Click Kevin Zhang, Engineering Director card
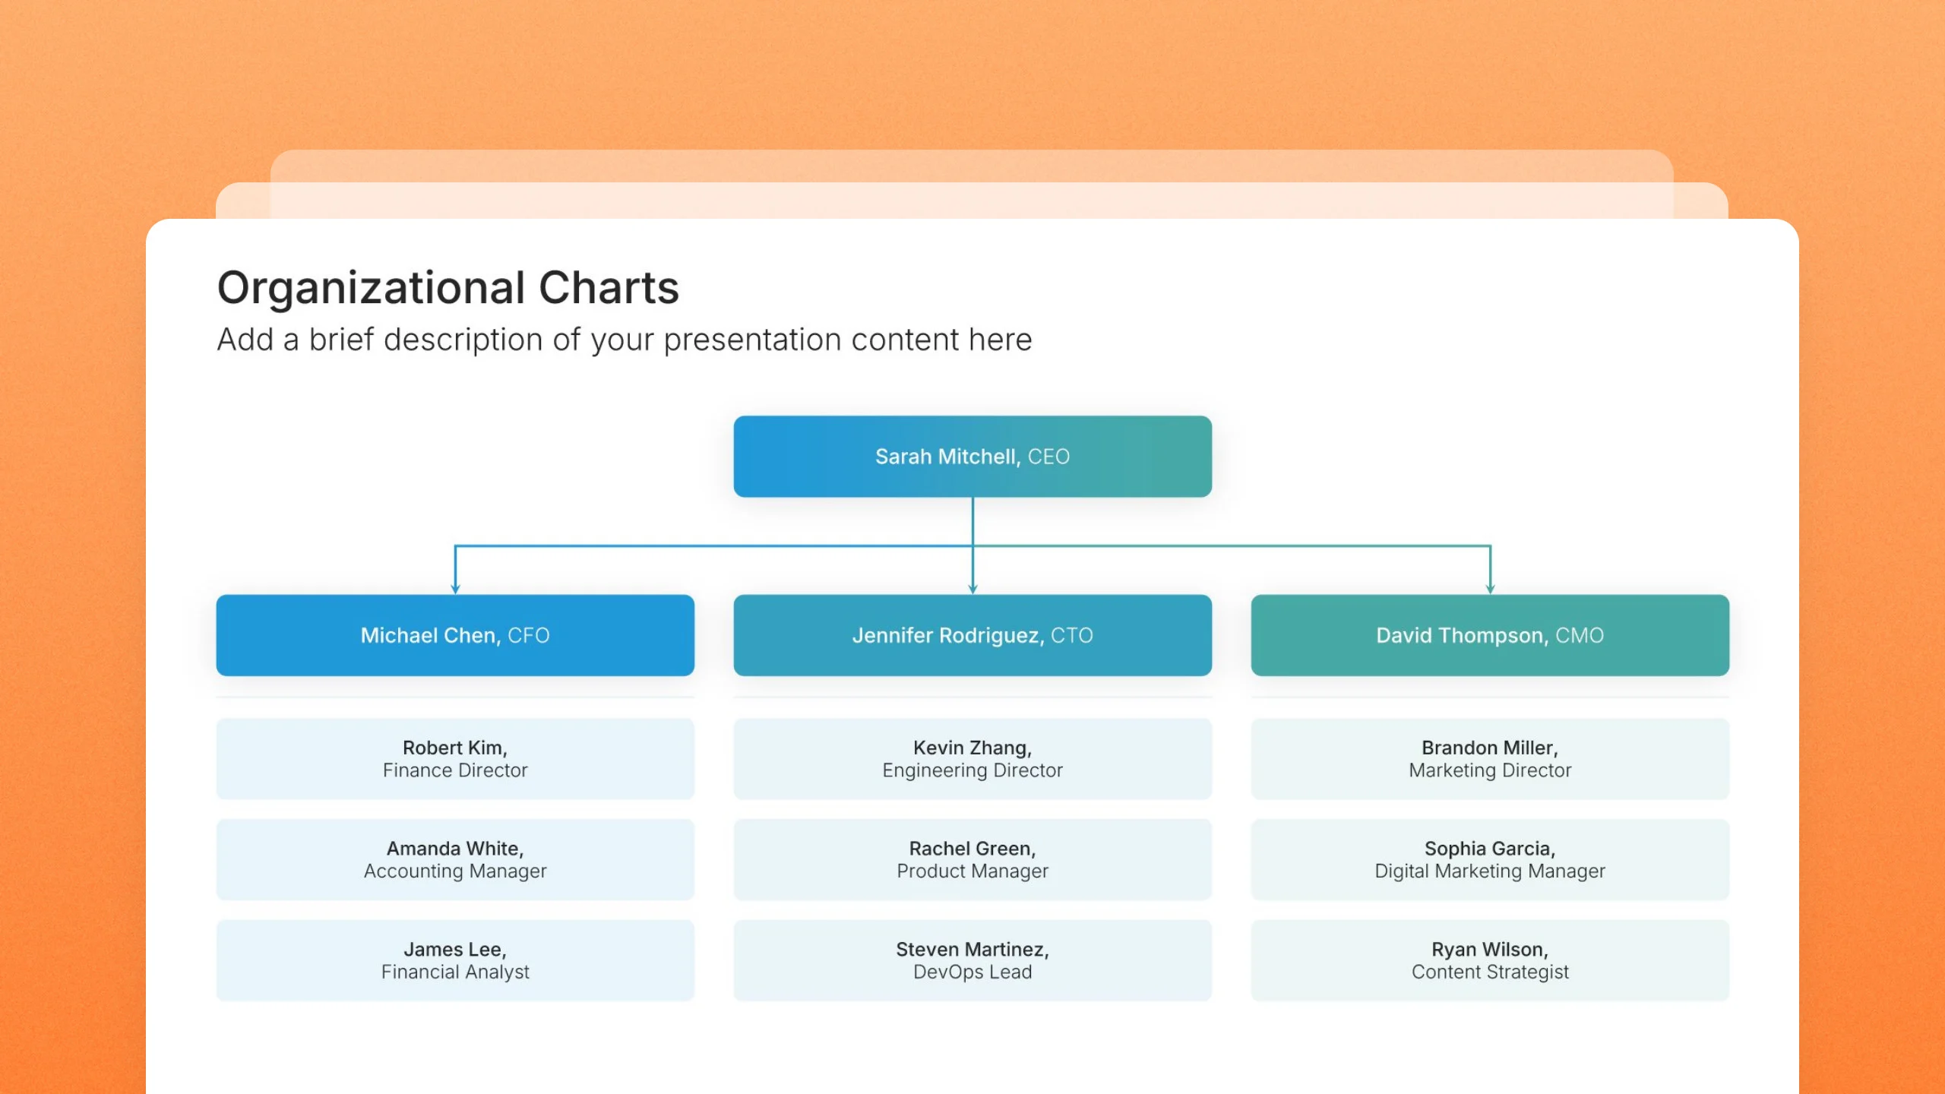Screen dimensions: 1945x1094 click(x=972, y=759)
